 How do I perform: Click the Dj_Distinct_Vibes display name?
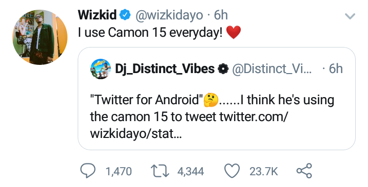(165, 69)
